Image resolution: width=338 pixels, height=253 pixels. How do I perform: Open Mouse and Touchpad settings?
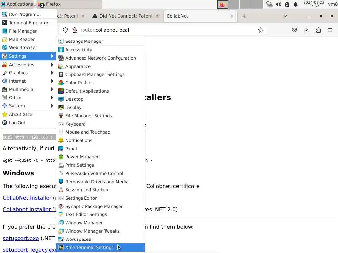click(x=101, y=132)
